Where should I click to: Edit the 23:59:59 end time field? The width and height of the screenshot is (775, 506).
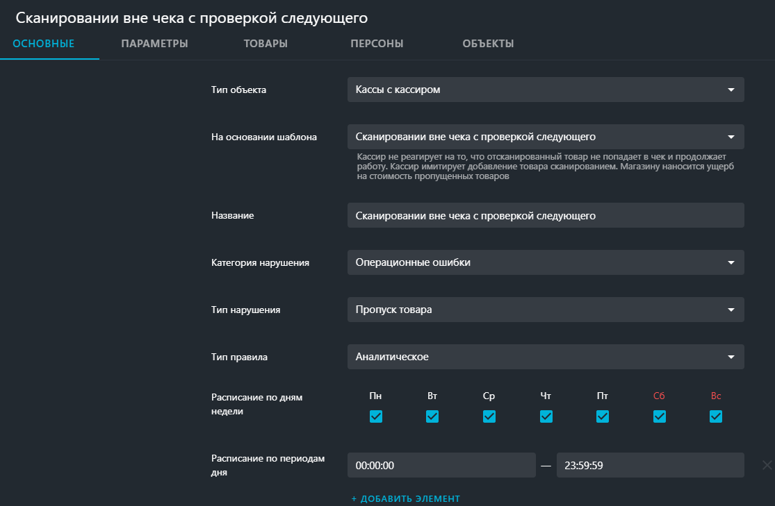[x=650, y=465]
